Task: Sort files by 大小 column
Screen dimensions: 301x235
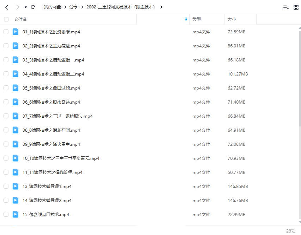Action: (x=232, y=19)
